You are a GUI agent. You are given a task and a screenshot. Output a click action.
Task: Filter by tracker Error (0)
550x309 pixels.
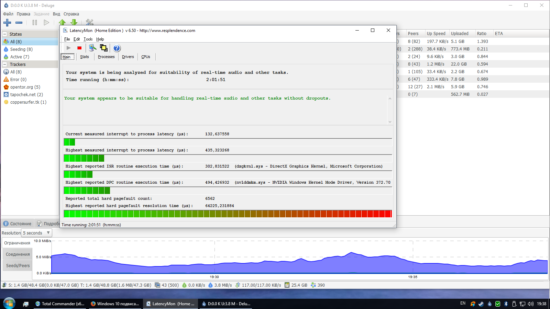click(x=18, y=80)
